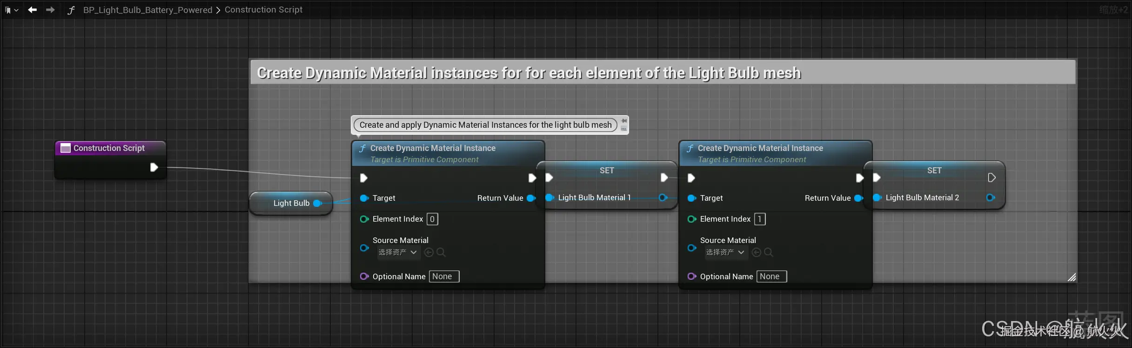Click Source Material pin on second node
The height and width of the screenshot is (348, 1132).
[x=692, y=248]
